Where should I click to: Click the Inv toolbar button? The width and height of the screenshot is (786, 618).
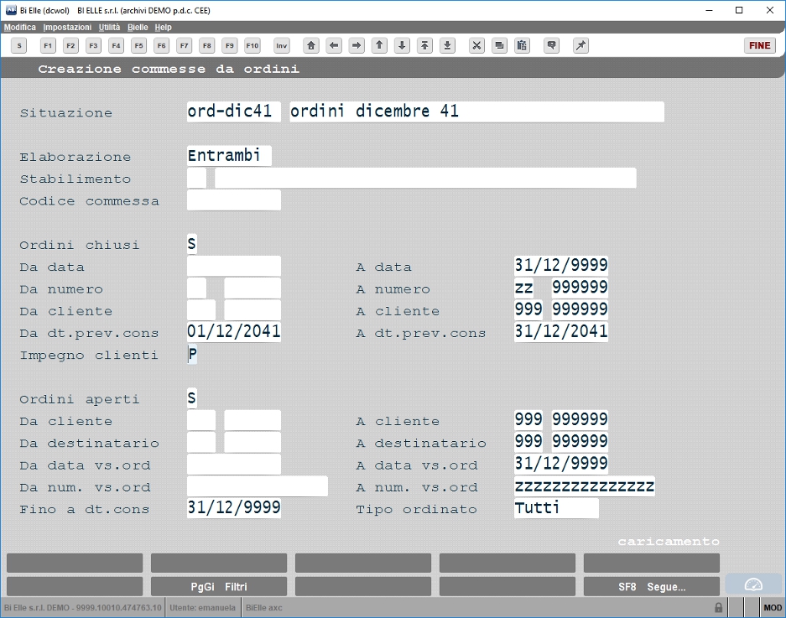coord(282,45)
